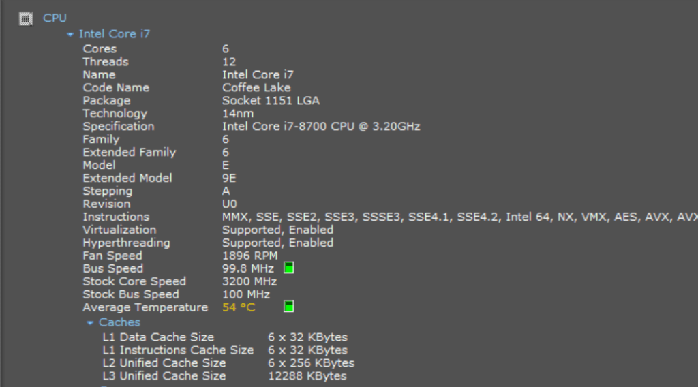Click the green graph icon beside Bus Speed
The image size is (698, 387).
pos(288,268)
